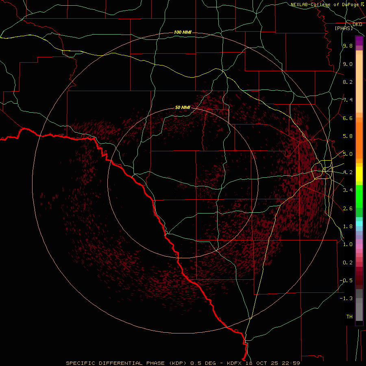Click the [PHAS] legend label
Screen dimensions: 366x366
click(x=344, y=28)
